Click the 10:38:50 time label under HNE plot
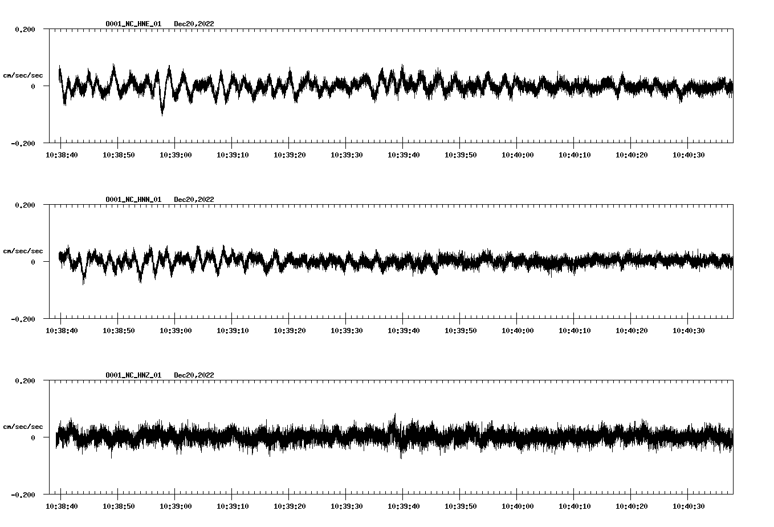 [118, 155]
